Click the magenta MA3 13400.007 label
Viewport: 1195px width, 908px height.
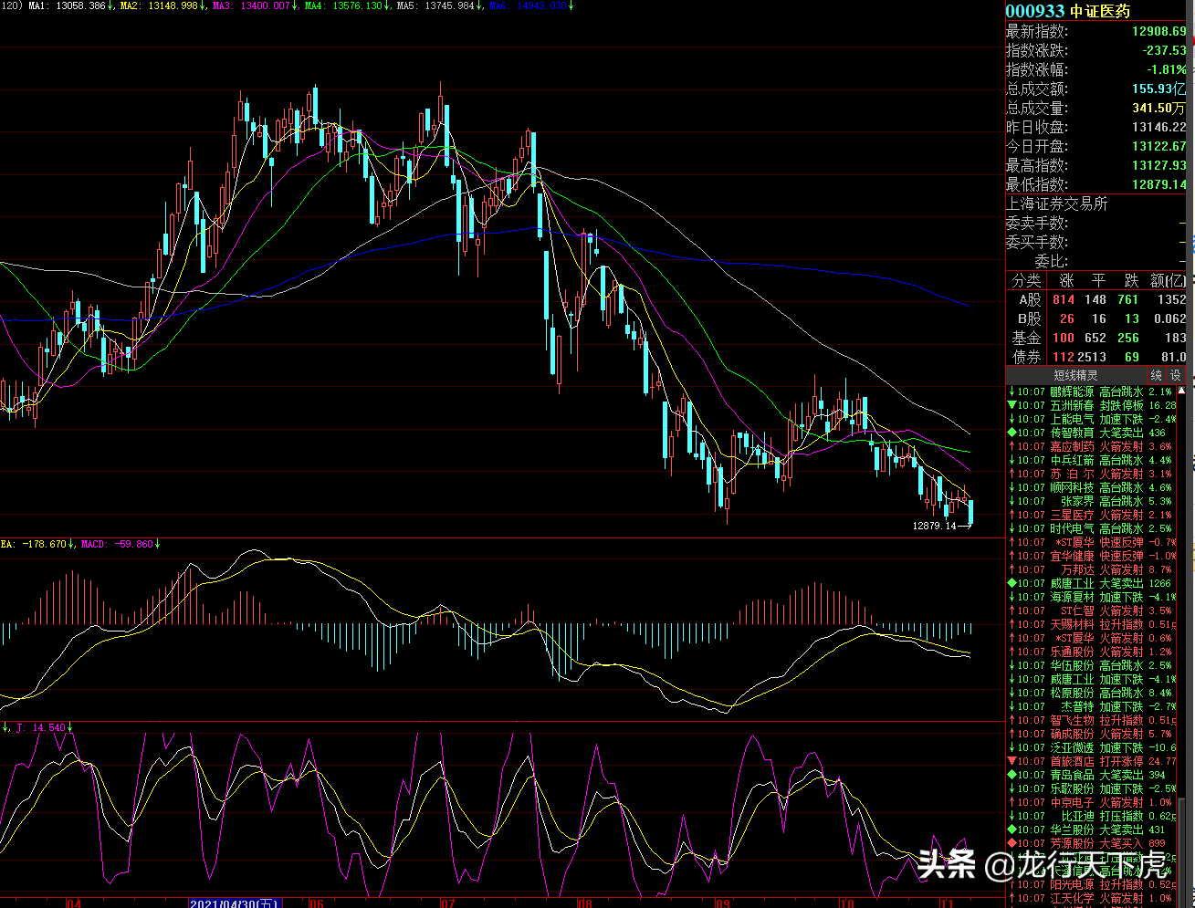(257, 5)
